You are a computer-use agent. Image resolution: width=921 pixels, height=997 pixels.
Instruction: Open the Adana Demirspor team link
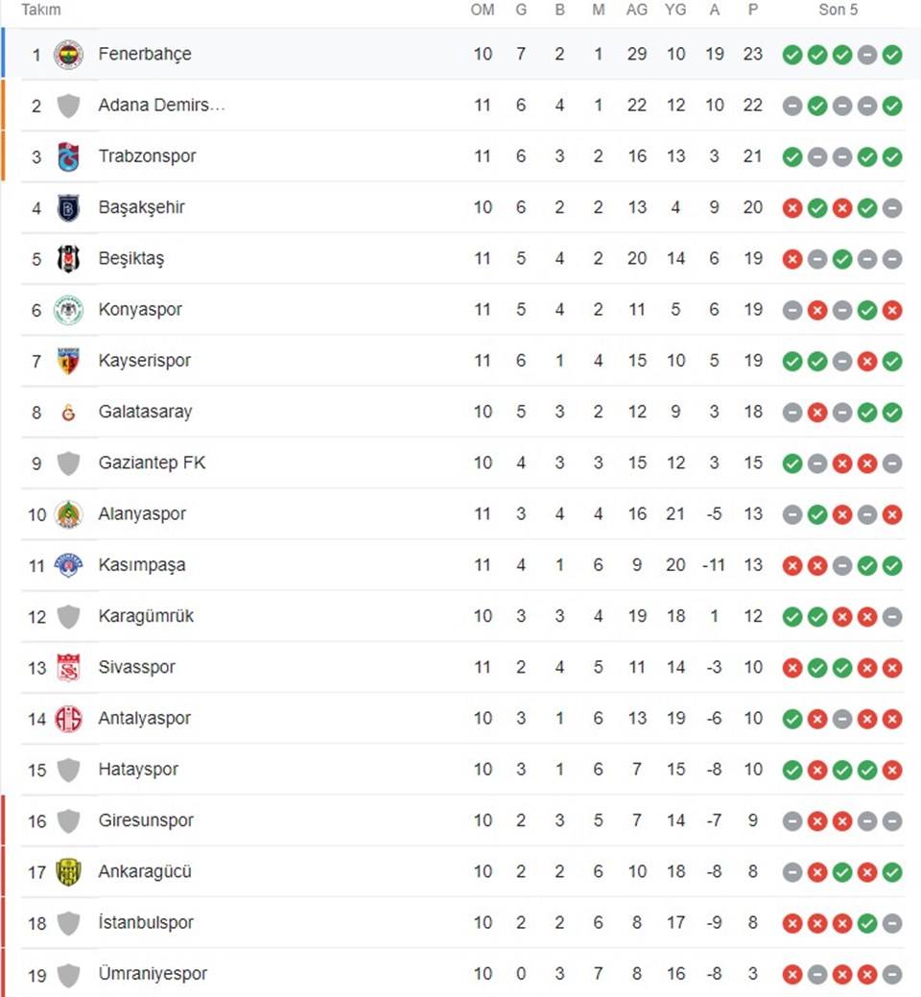[x=161, y=105]
